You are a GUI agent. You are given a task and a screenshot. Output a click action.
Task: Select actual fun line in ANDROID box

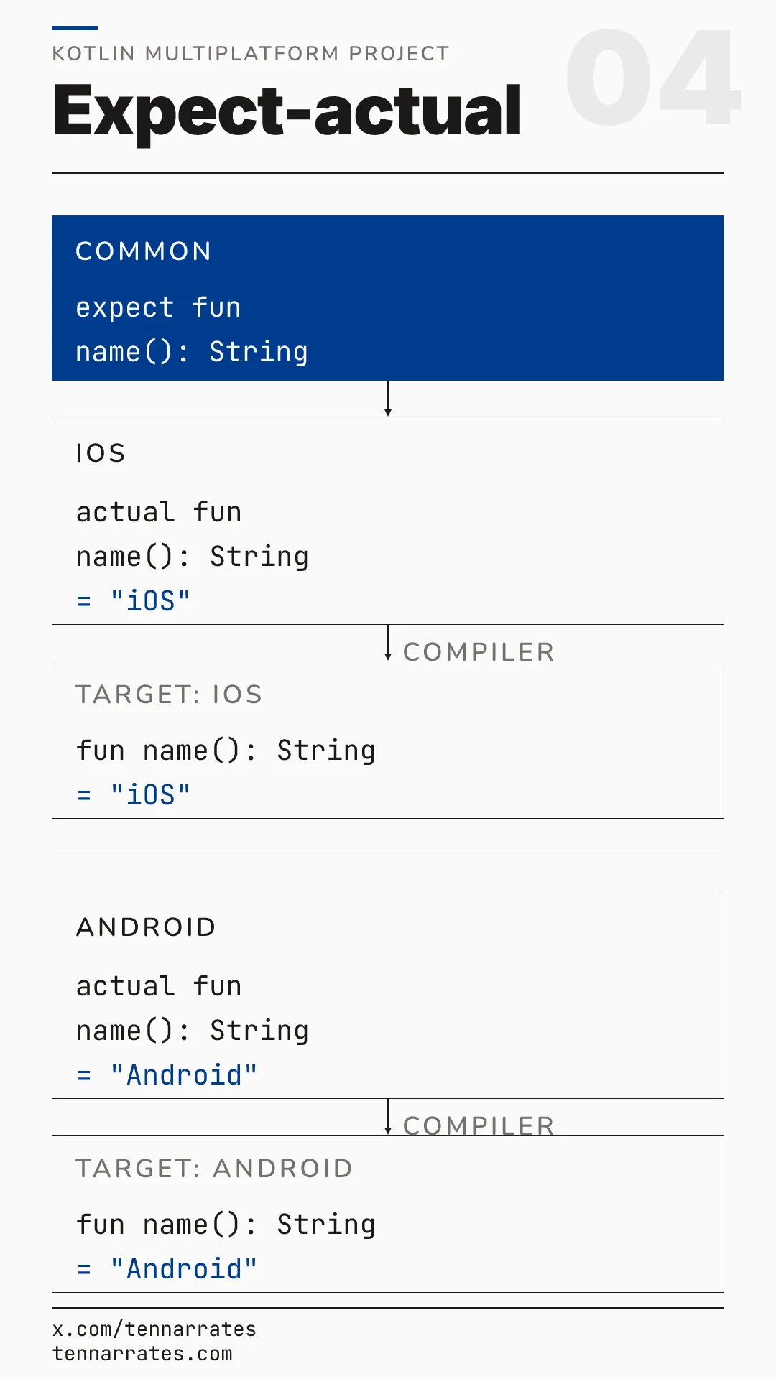pos(159,986)
